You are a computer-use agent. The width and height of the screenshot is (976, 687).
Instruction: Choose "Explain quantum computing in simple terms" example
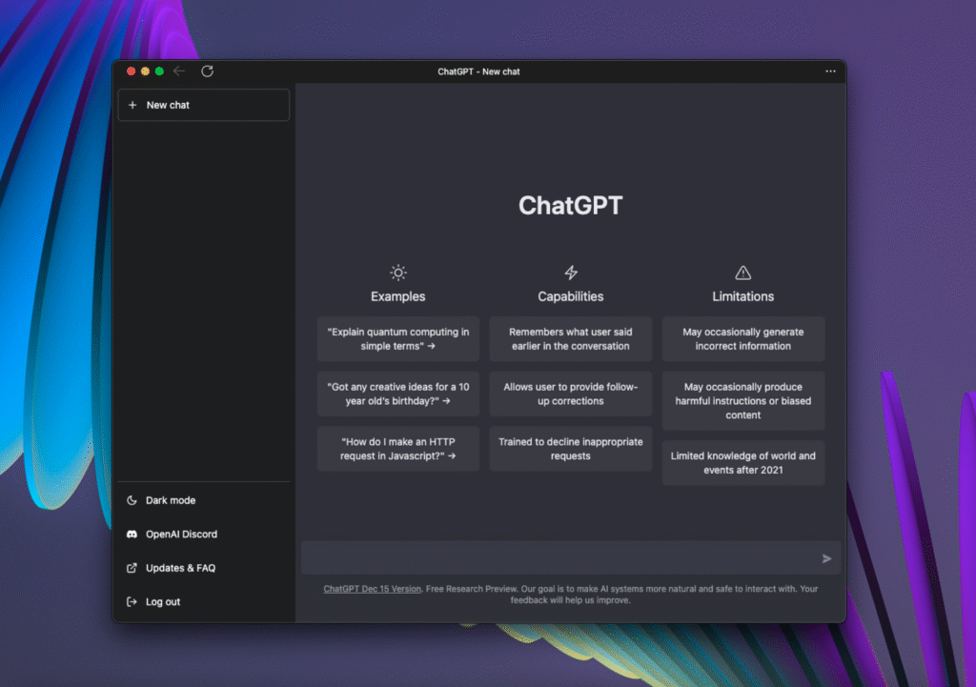398,339
